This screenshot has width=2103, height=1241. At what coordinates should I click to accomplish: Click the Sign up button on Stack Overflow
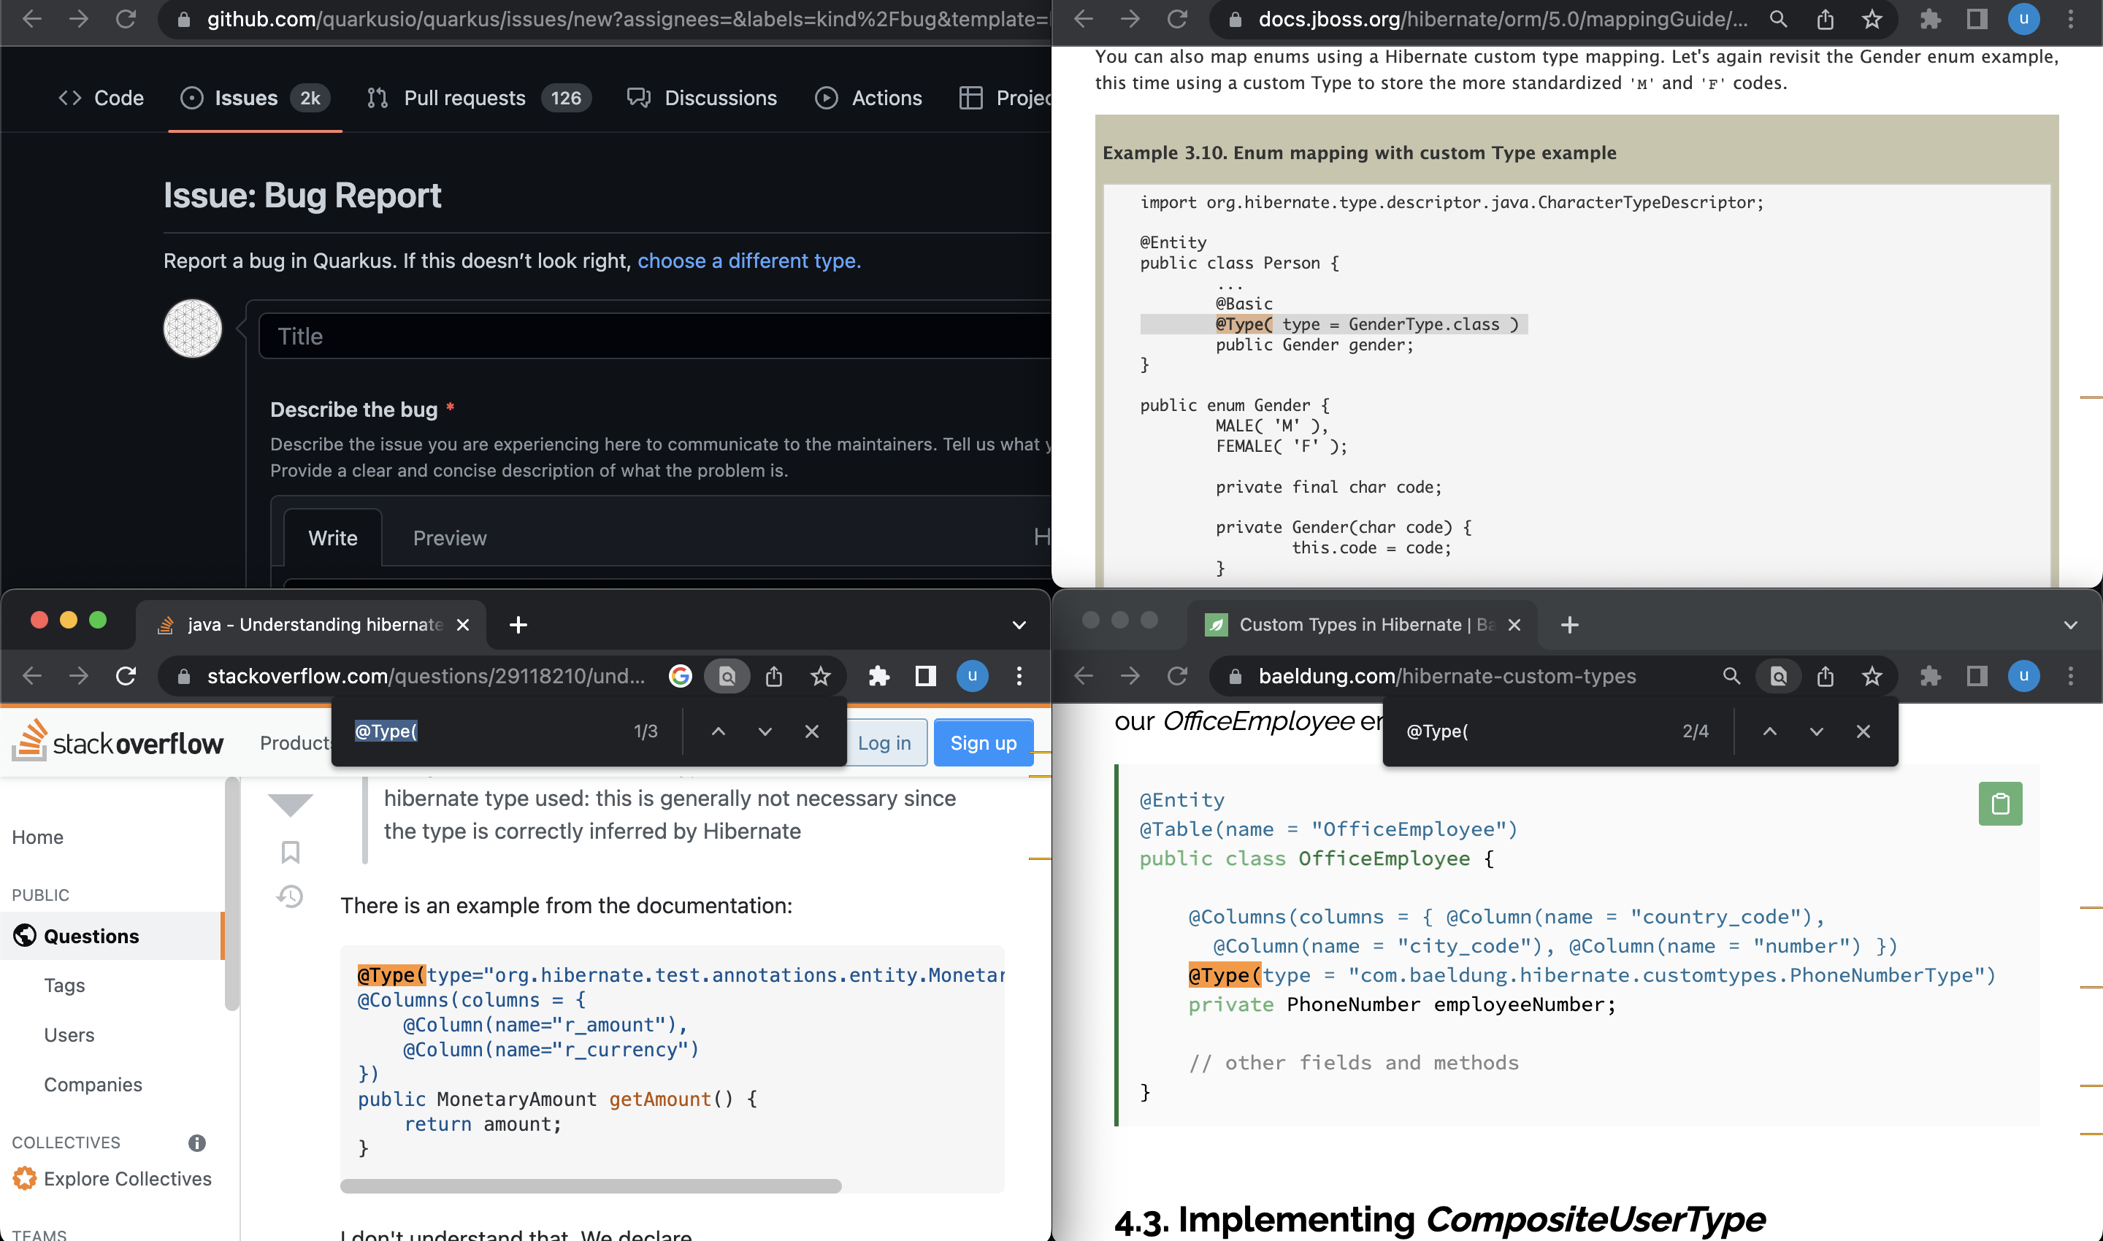[x=983, y=742]
